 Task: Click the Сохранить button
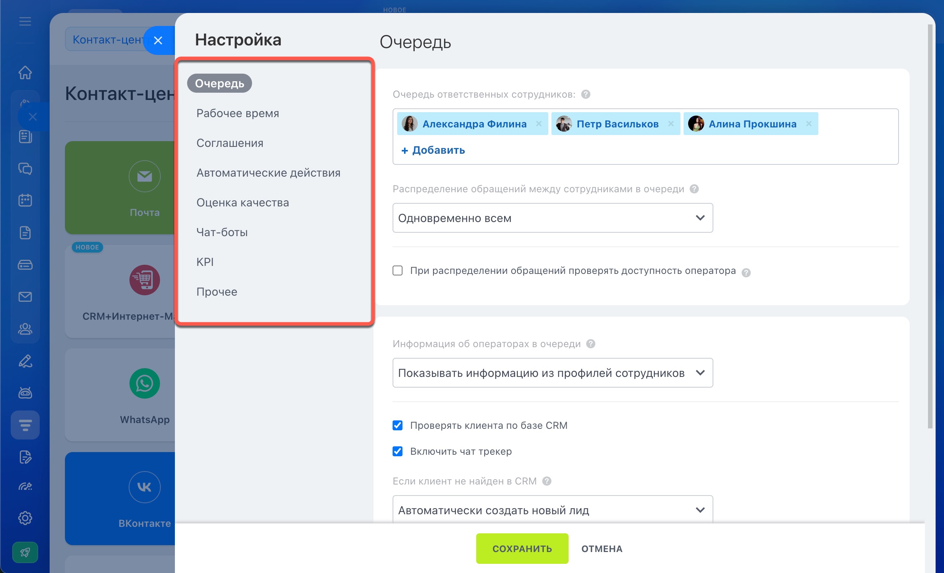(522, 549)
